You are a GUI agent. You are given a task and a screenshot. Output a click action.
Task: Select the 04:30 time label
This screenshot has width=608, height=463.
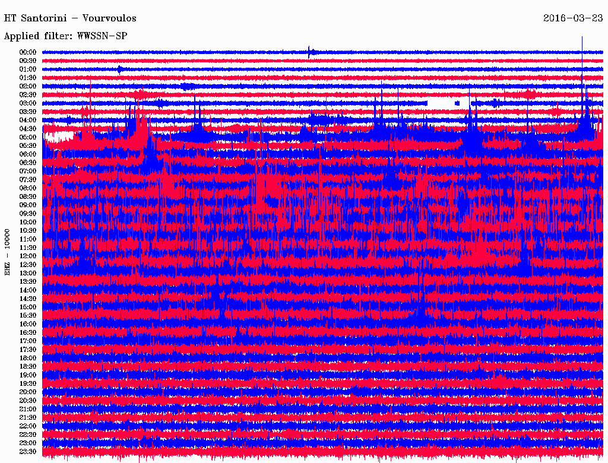[28, 129]
